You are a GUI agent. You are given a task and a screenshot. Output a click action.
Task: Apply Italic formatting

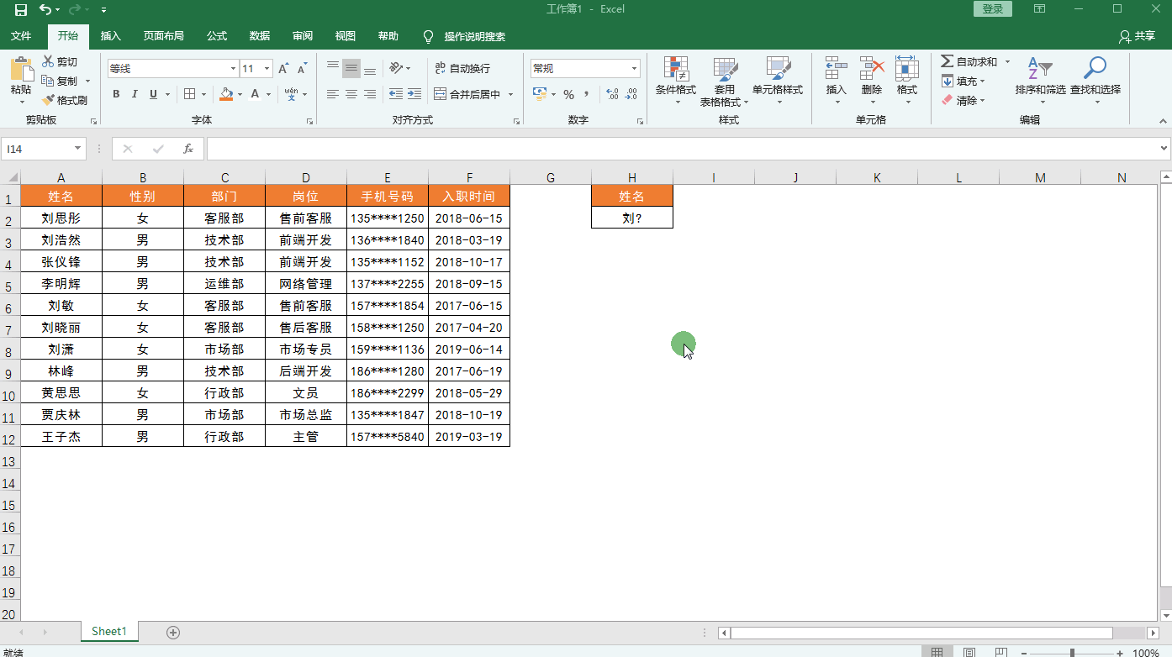(135, 94)
